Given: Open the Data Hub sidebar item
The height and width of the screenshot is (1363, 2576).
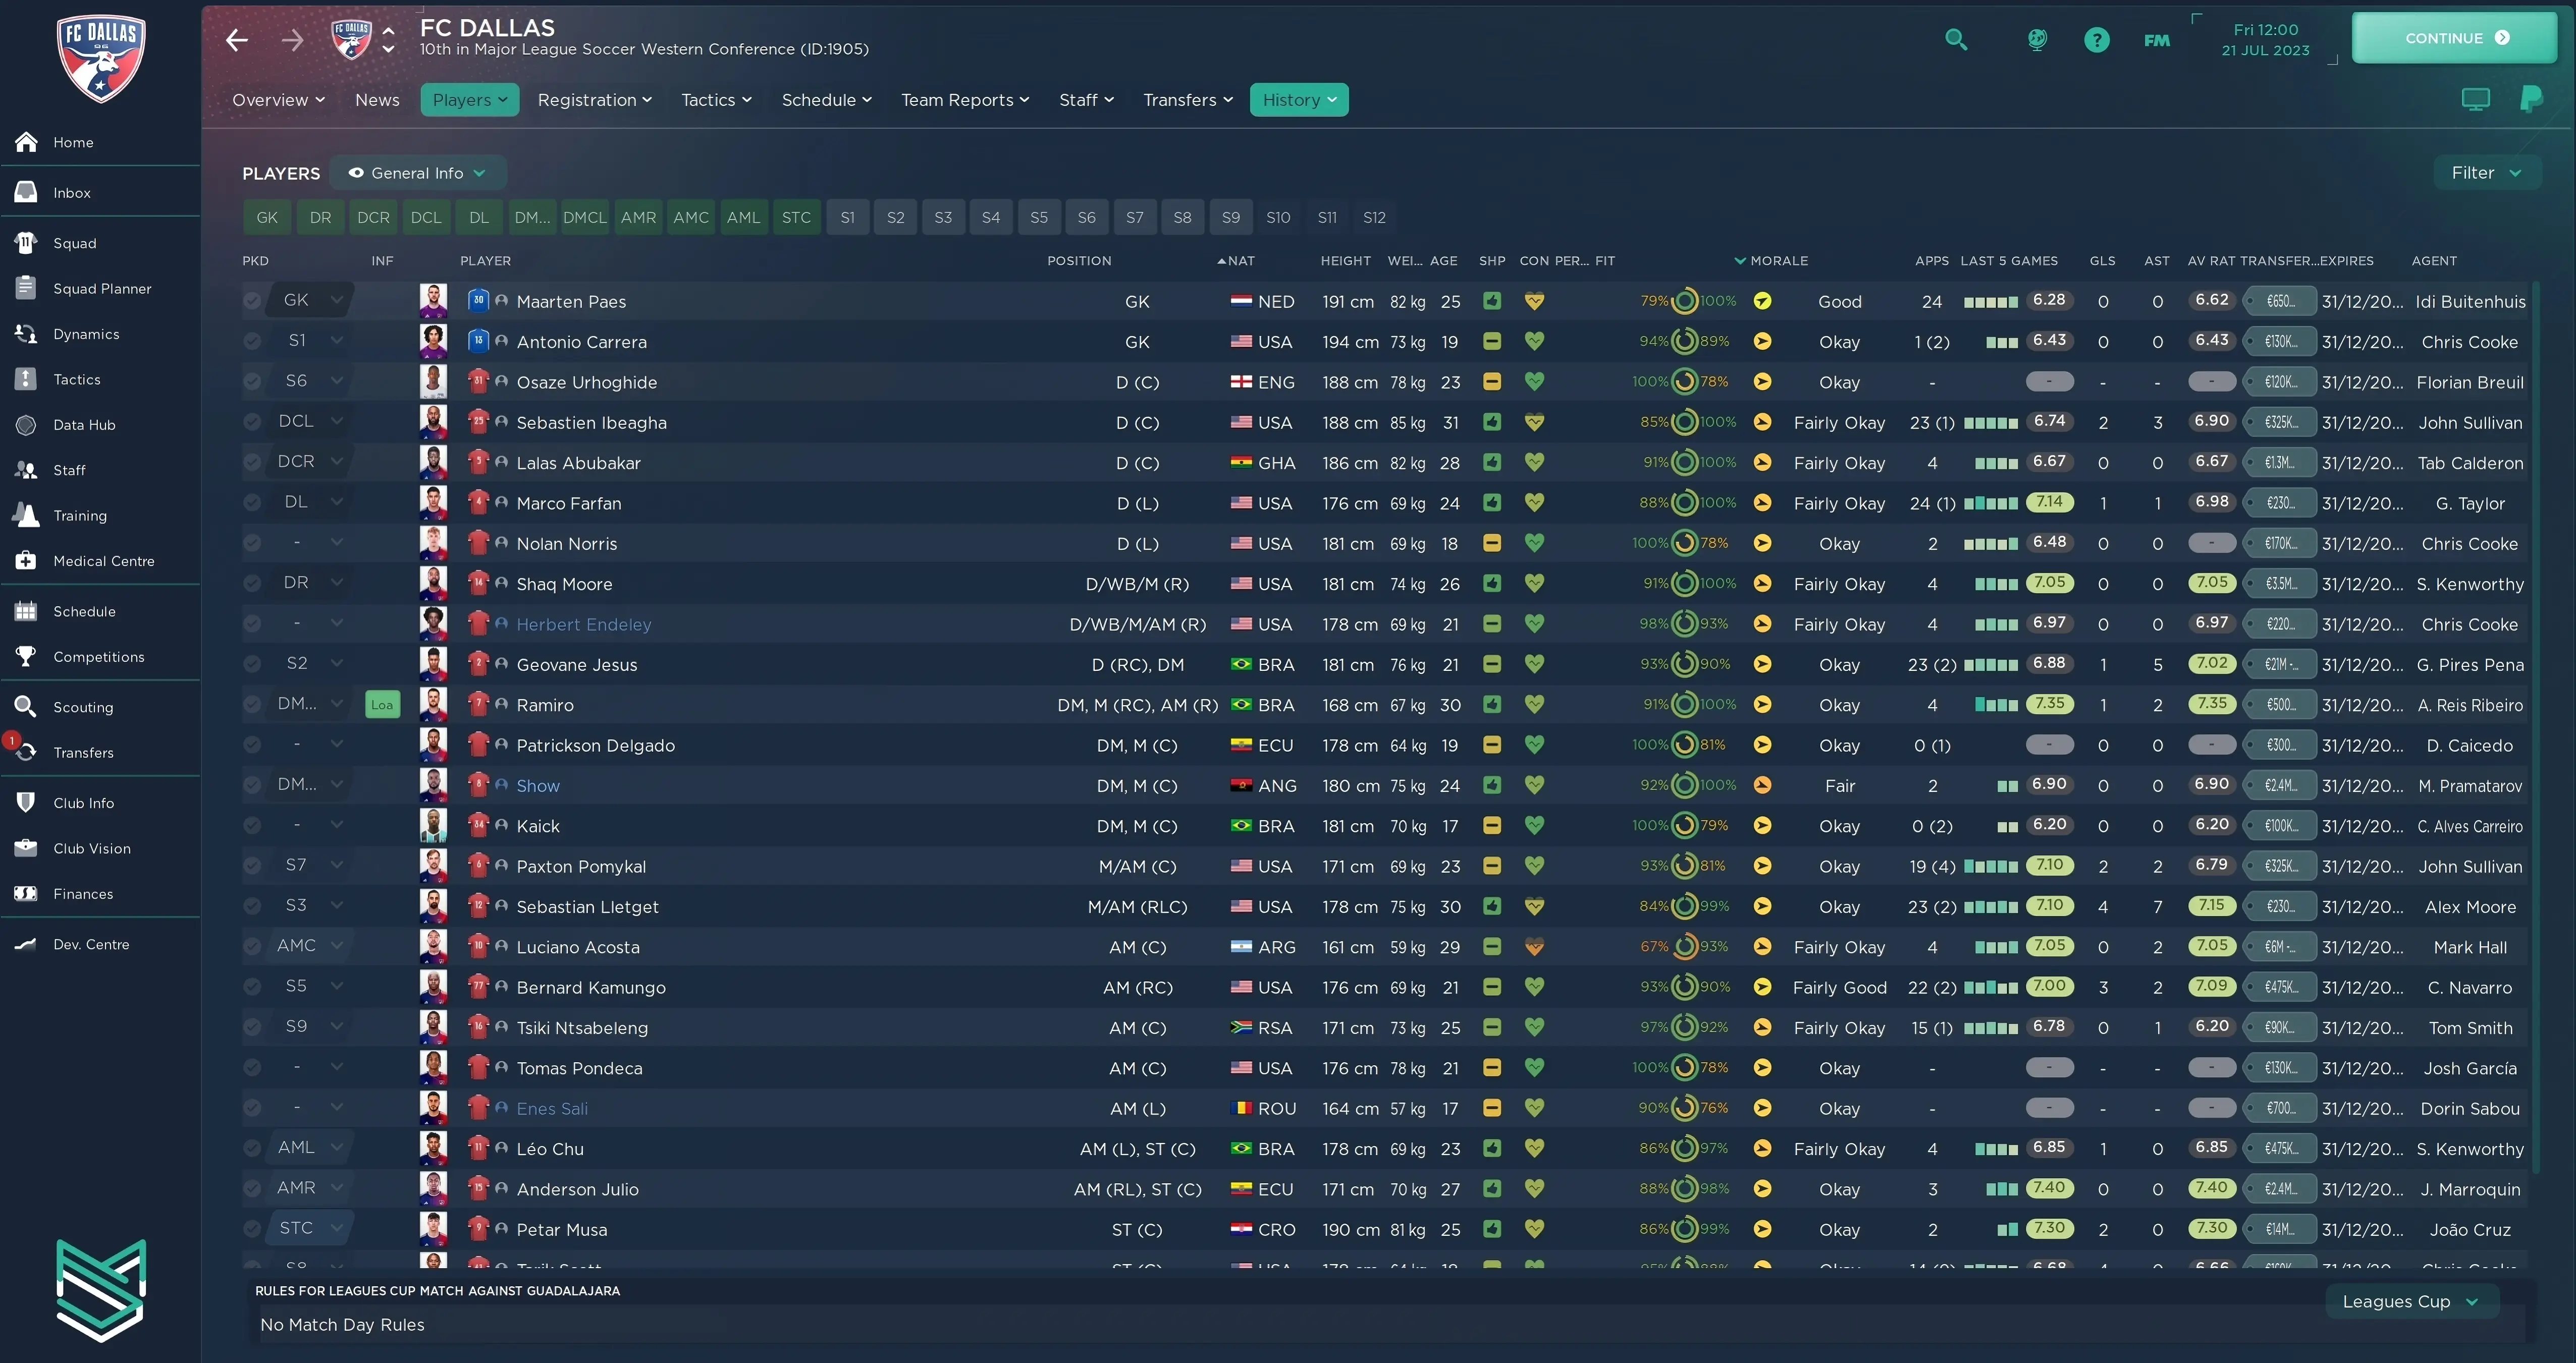Looking at the screenshot, I should tap(84, 425).
